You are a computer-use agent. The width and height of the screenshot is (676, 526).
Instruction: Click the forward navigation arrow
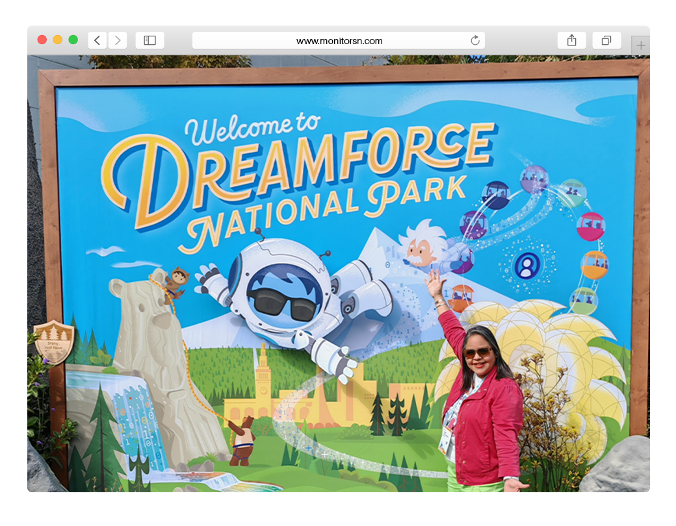click(118, 40)
